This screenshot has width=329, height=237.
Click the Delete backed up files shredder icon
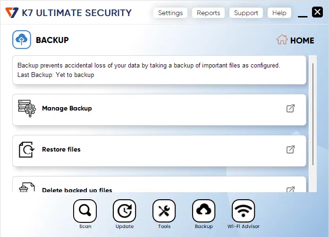tap(26, 187)
